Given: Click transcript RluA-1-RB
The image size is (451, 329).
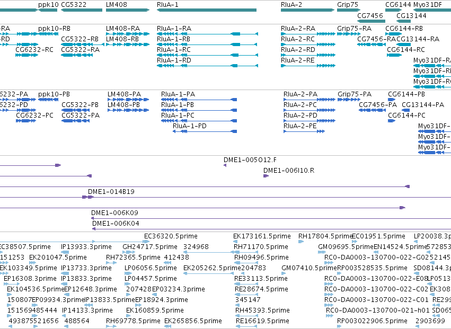Looking at the screenshot, I should 173,39.
